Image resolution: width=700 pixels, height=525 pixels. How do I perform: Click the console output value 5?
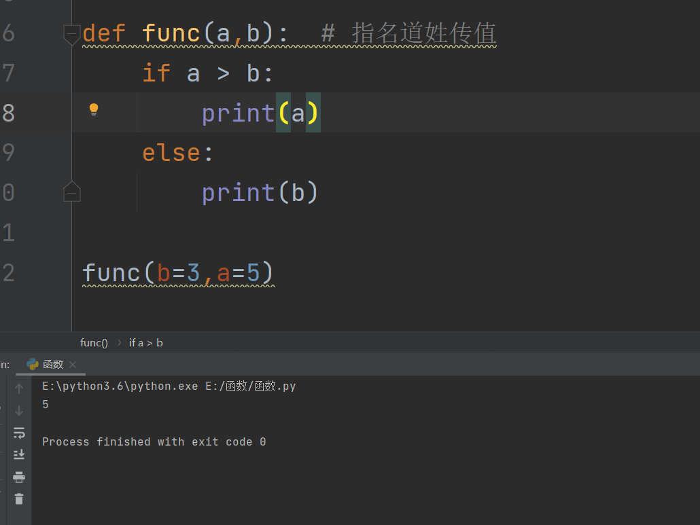click(45, 405)
